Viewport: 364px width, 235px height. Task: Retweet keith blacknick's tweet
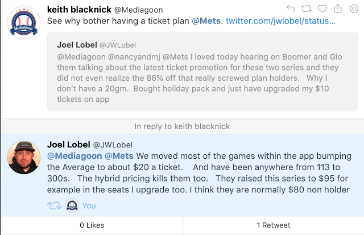(x=307, y=8)
